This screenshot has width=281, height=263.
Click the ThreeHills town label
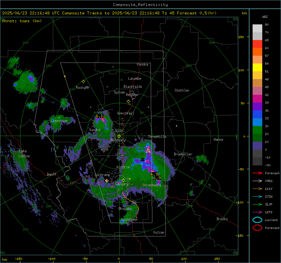[x=157, y=137]
